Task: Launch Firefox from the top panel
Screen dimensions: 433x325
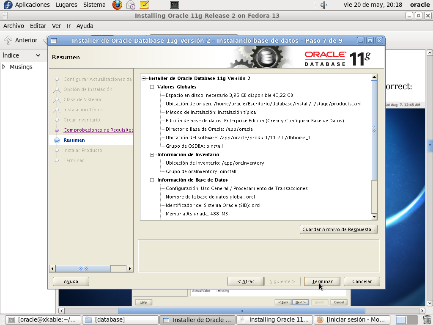Action: [x=117, y=5]
